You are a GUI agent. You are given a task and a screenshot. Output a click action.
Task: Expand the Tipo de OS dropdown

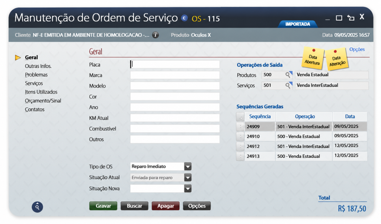(x=188, y=166)
